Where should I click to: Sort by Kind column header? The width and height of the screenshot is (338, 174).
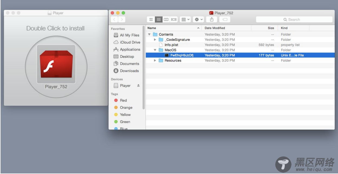pyautogui.click(x=293, y=28)
